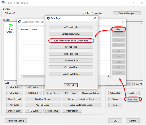The width and height of the screenshot is (146, 125).
Task: Click Paste in Automation Manager
Action: (x=118, y=62)
